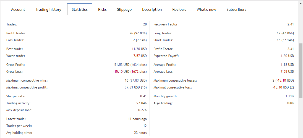Open the Slippage tab
Image resolution: width=303 pixels, height=138 pixels.
click(124, 9)
